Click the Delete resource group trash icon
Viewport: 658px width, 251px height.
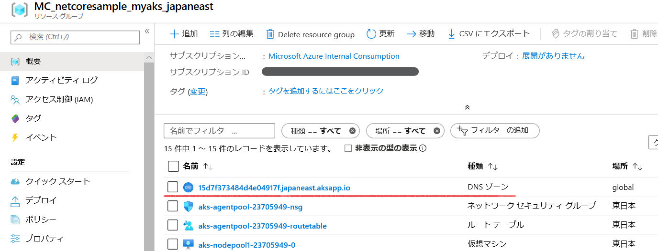point(270,34)
